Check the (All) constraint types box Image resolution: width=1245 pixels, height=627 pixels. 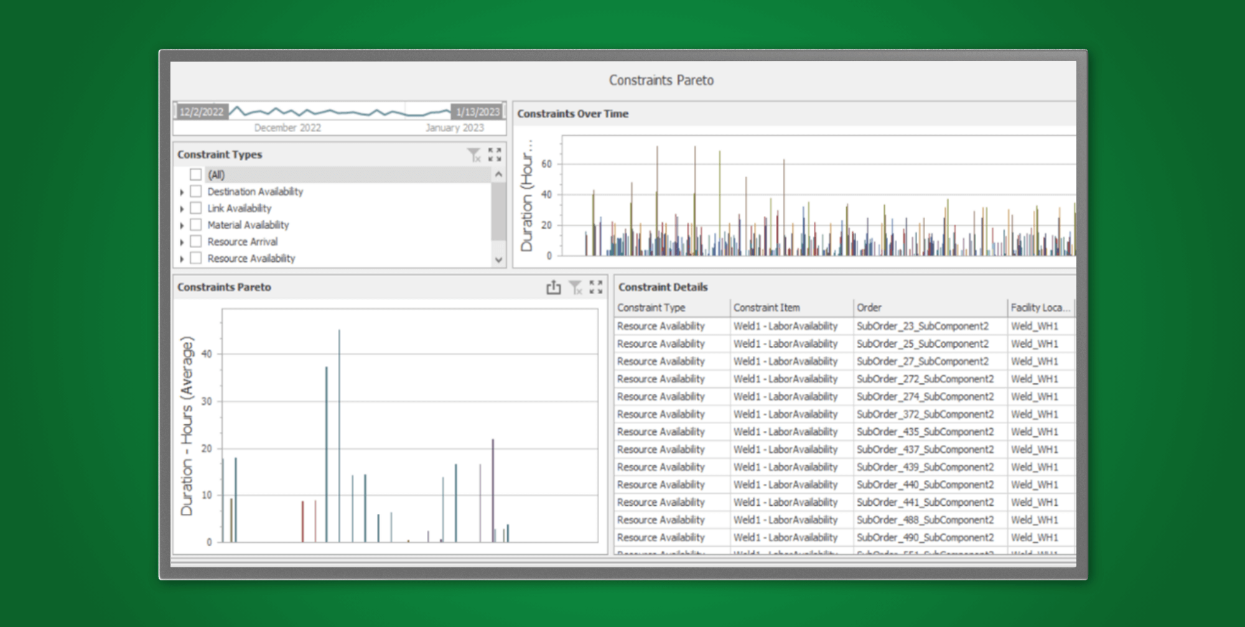(196, 175)
